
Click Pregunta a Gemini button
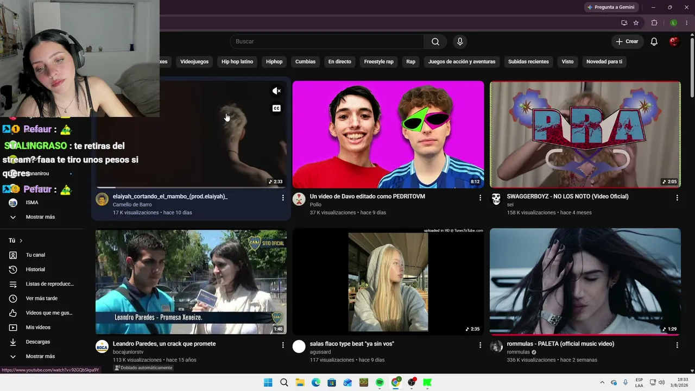pos(610,7)
